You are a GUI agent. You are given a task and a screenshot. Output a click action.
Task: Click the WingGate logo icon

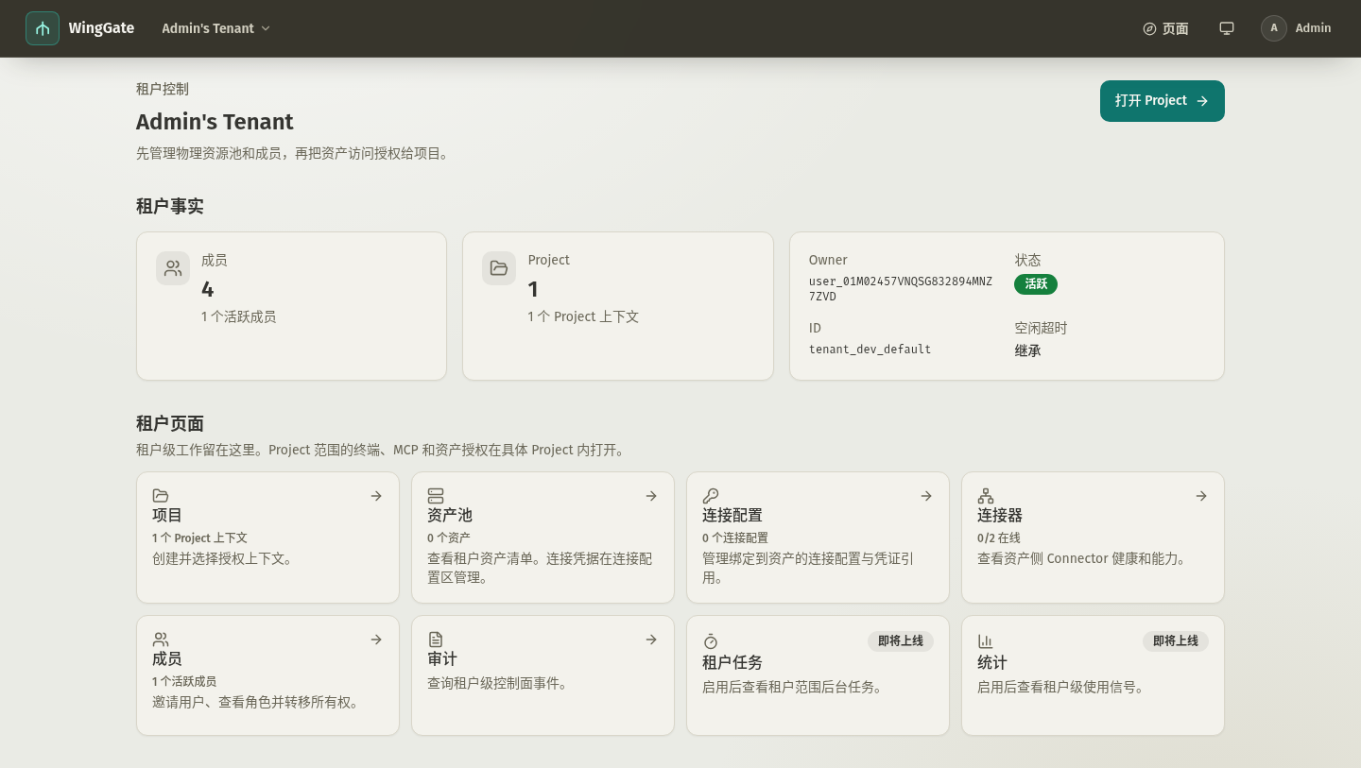coord(43,28)
